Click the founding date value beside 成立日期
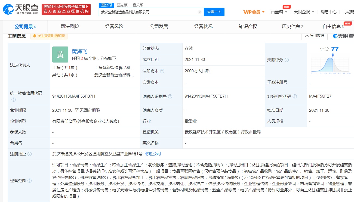The height and width of the screenshot is (202, 354). click(195, 60)
